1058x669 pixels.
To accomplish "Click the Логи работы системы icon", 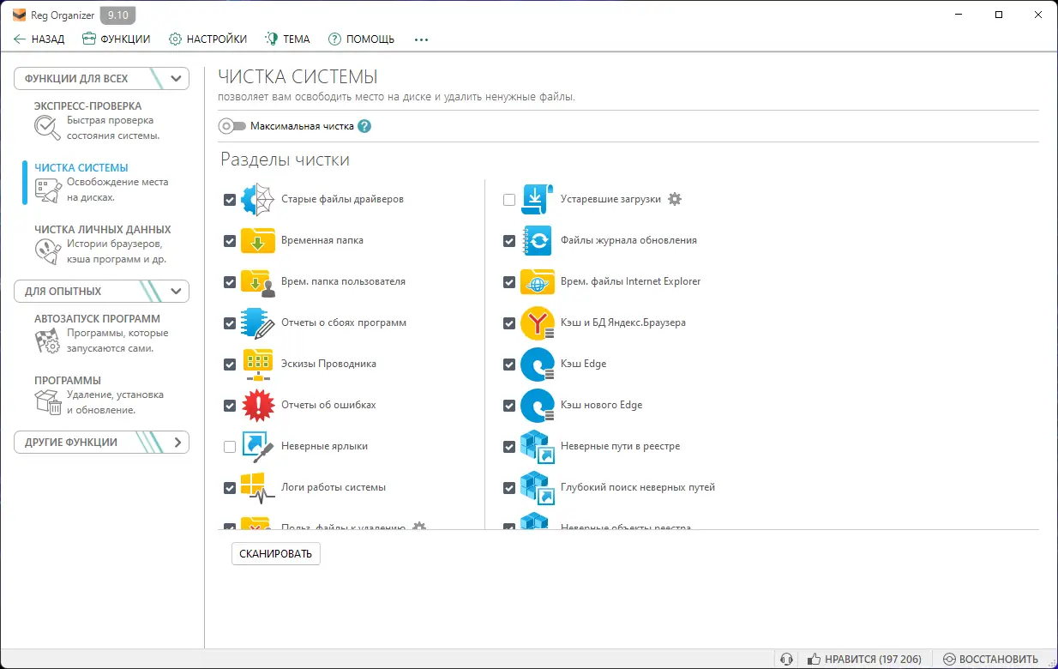I will pyautogui.click(x=257, y=487).
